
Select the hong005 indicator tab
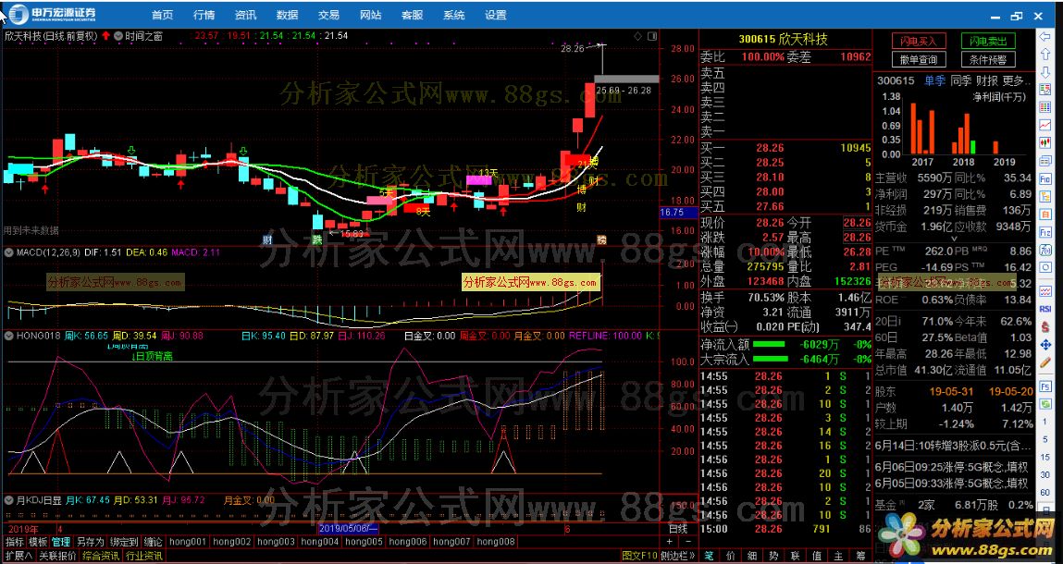click(x=364, y=542)
